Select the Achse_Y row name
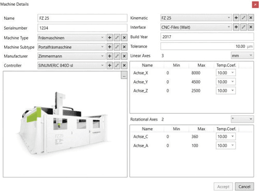The width and height of the screenshot is (259, 193). 140,82
